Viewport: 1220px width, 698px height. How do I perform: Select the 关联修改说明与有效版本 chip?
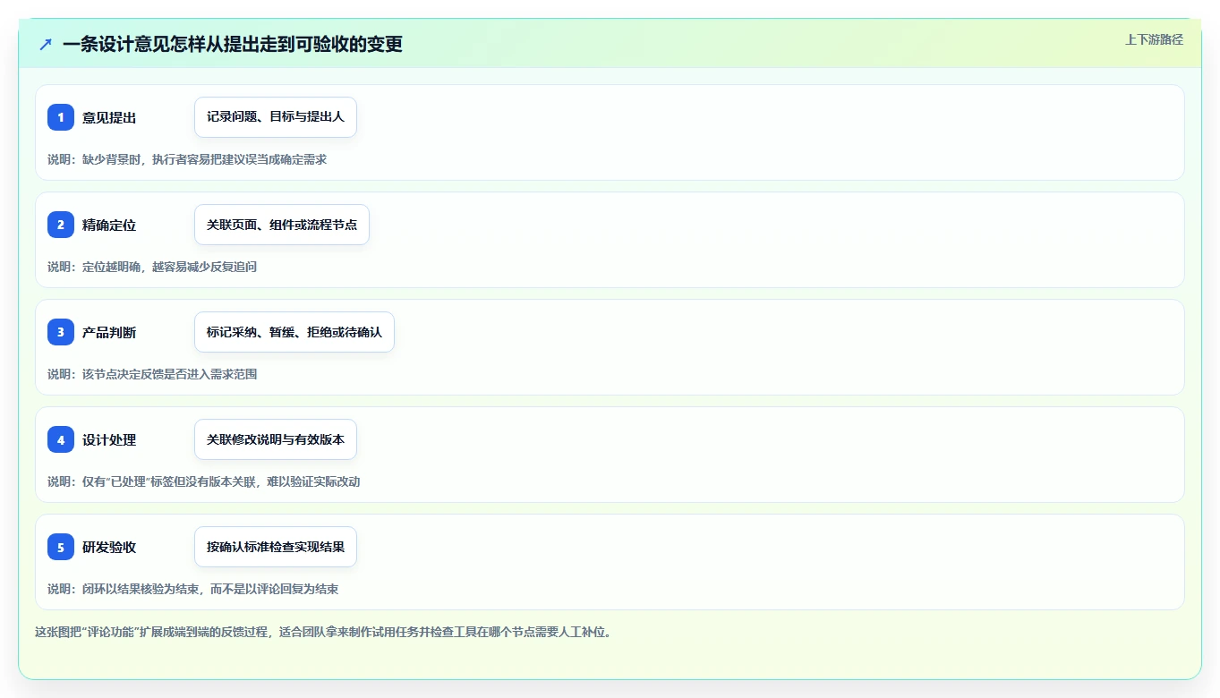pos(276,439)
